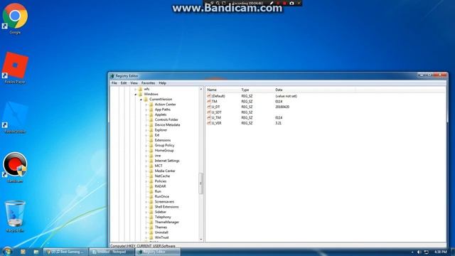Click the taskbar clock

tap(441, 252)
